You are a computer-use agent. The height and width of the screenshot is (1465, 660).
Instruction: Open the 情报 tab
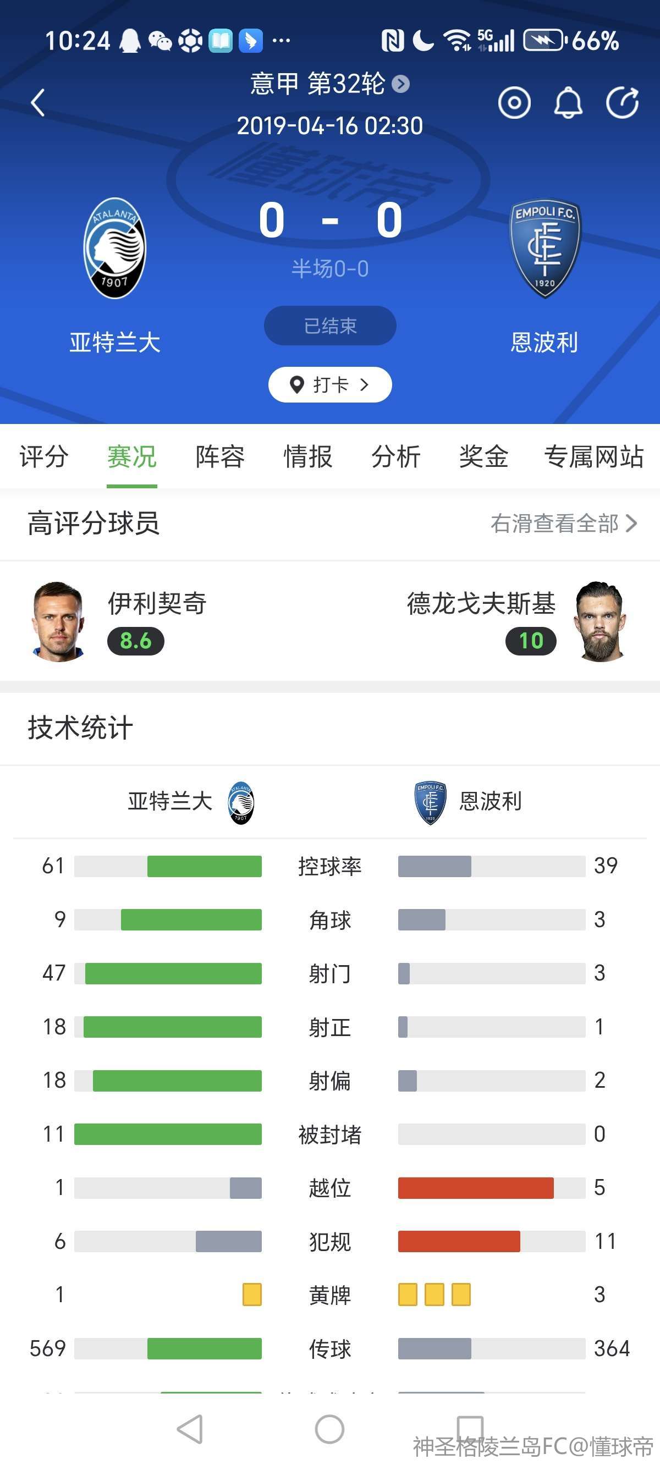tap(308, 456)
